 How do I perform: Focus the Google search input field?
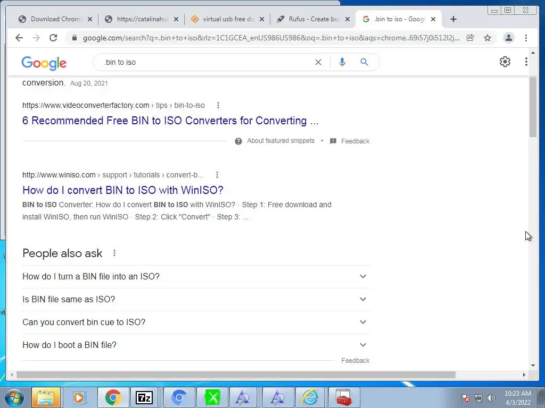(207, 62)
